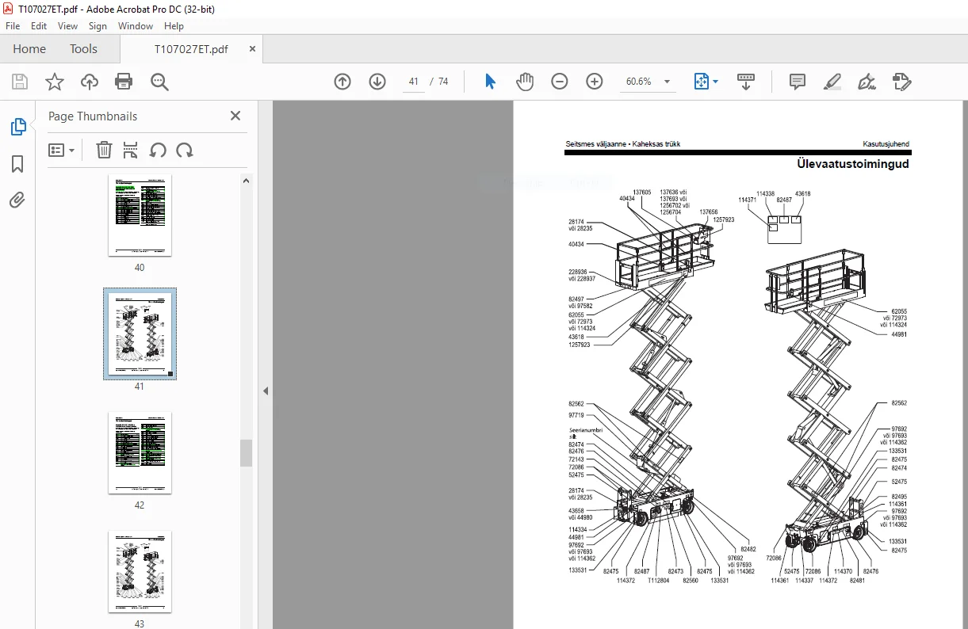
Task: Show the Attachments paperclip panel
Action: [17, 200]
